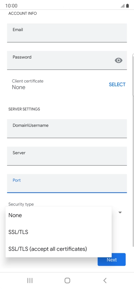Tap the Android back navigation icon
Viewport: 134px width, 289px height.
tap(105, 280)
